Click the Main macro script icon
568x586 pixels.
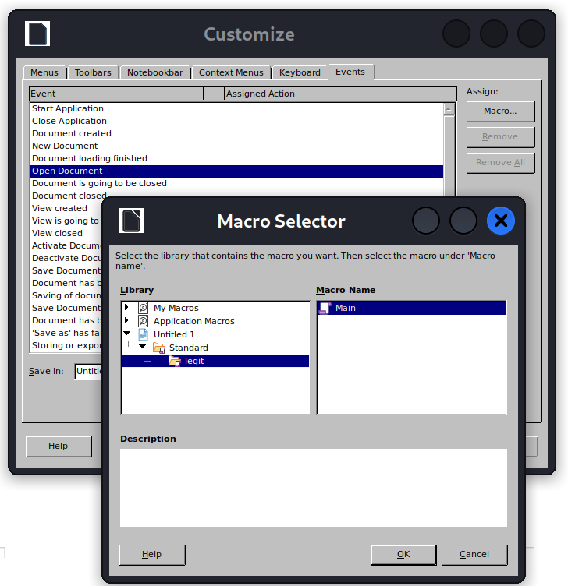click(325, 308)
